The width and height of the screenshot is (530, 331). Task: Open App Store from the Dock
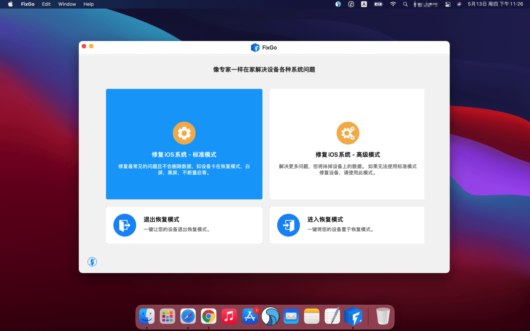(x=250, y=316)
